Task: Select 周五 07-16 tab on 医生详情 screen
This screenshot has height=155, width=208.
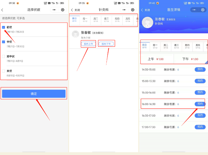Action: tap(198, 46)
